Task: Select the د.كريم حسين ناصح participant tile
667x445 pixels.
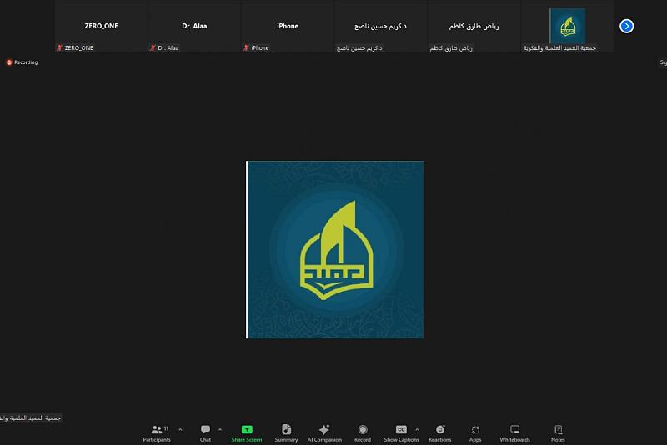Action: [381, 26]
